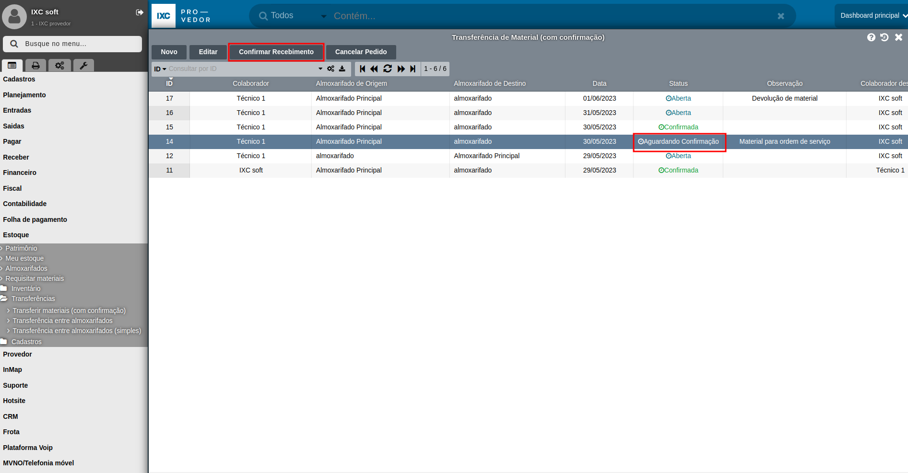This screenshot has height=473, width=908.
Task: Open the wrench tools tab in sidebar
Action: point(83,66)
